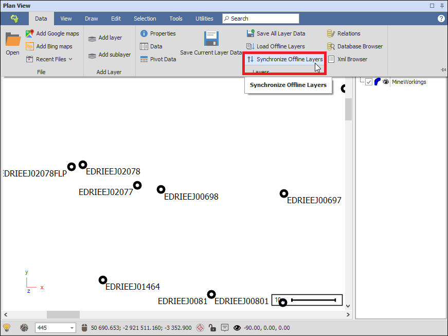This screenshot has width=448, height=336.
Task: Click Synchronize Offline Layers button
Action: pos(284,59)
